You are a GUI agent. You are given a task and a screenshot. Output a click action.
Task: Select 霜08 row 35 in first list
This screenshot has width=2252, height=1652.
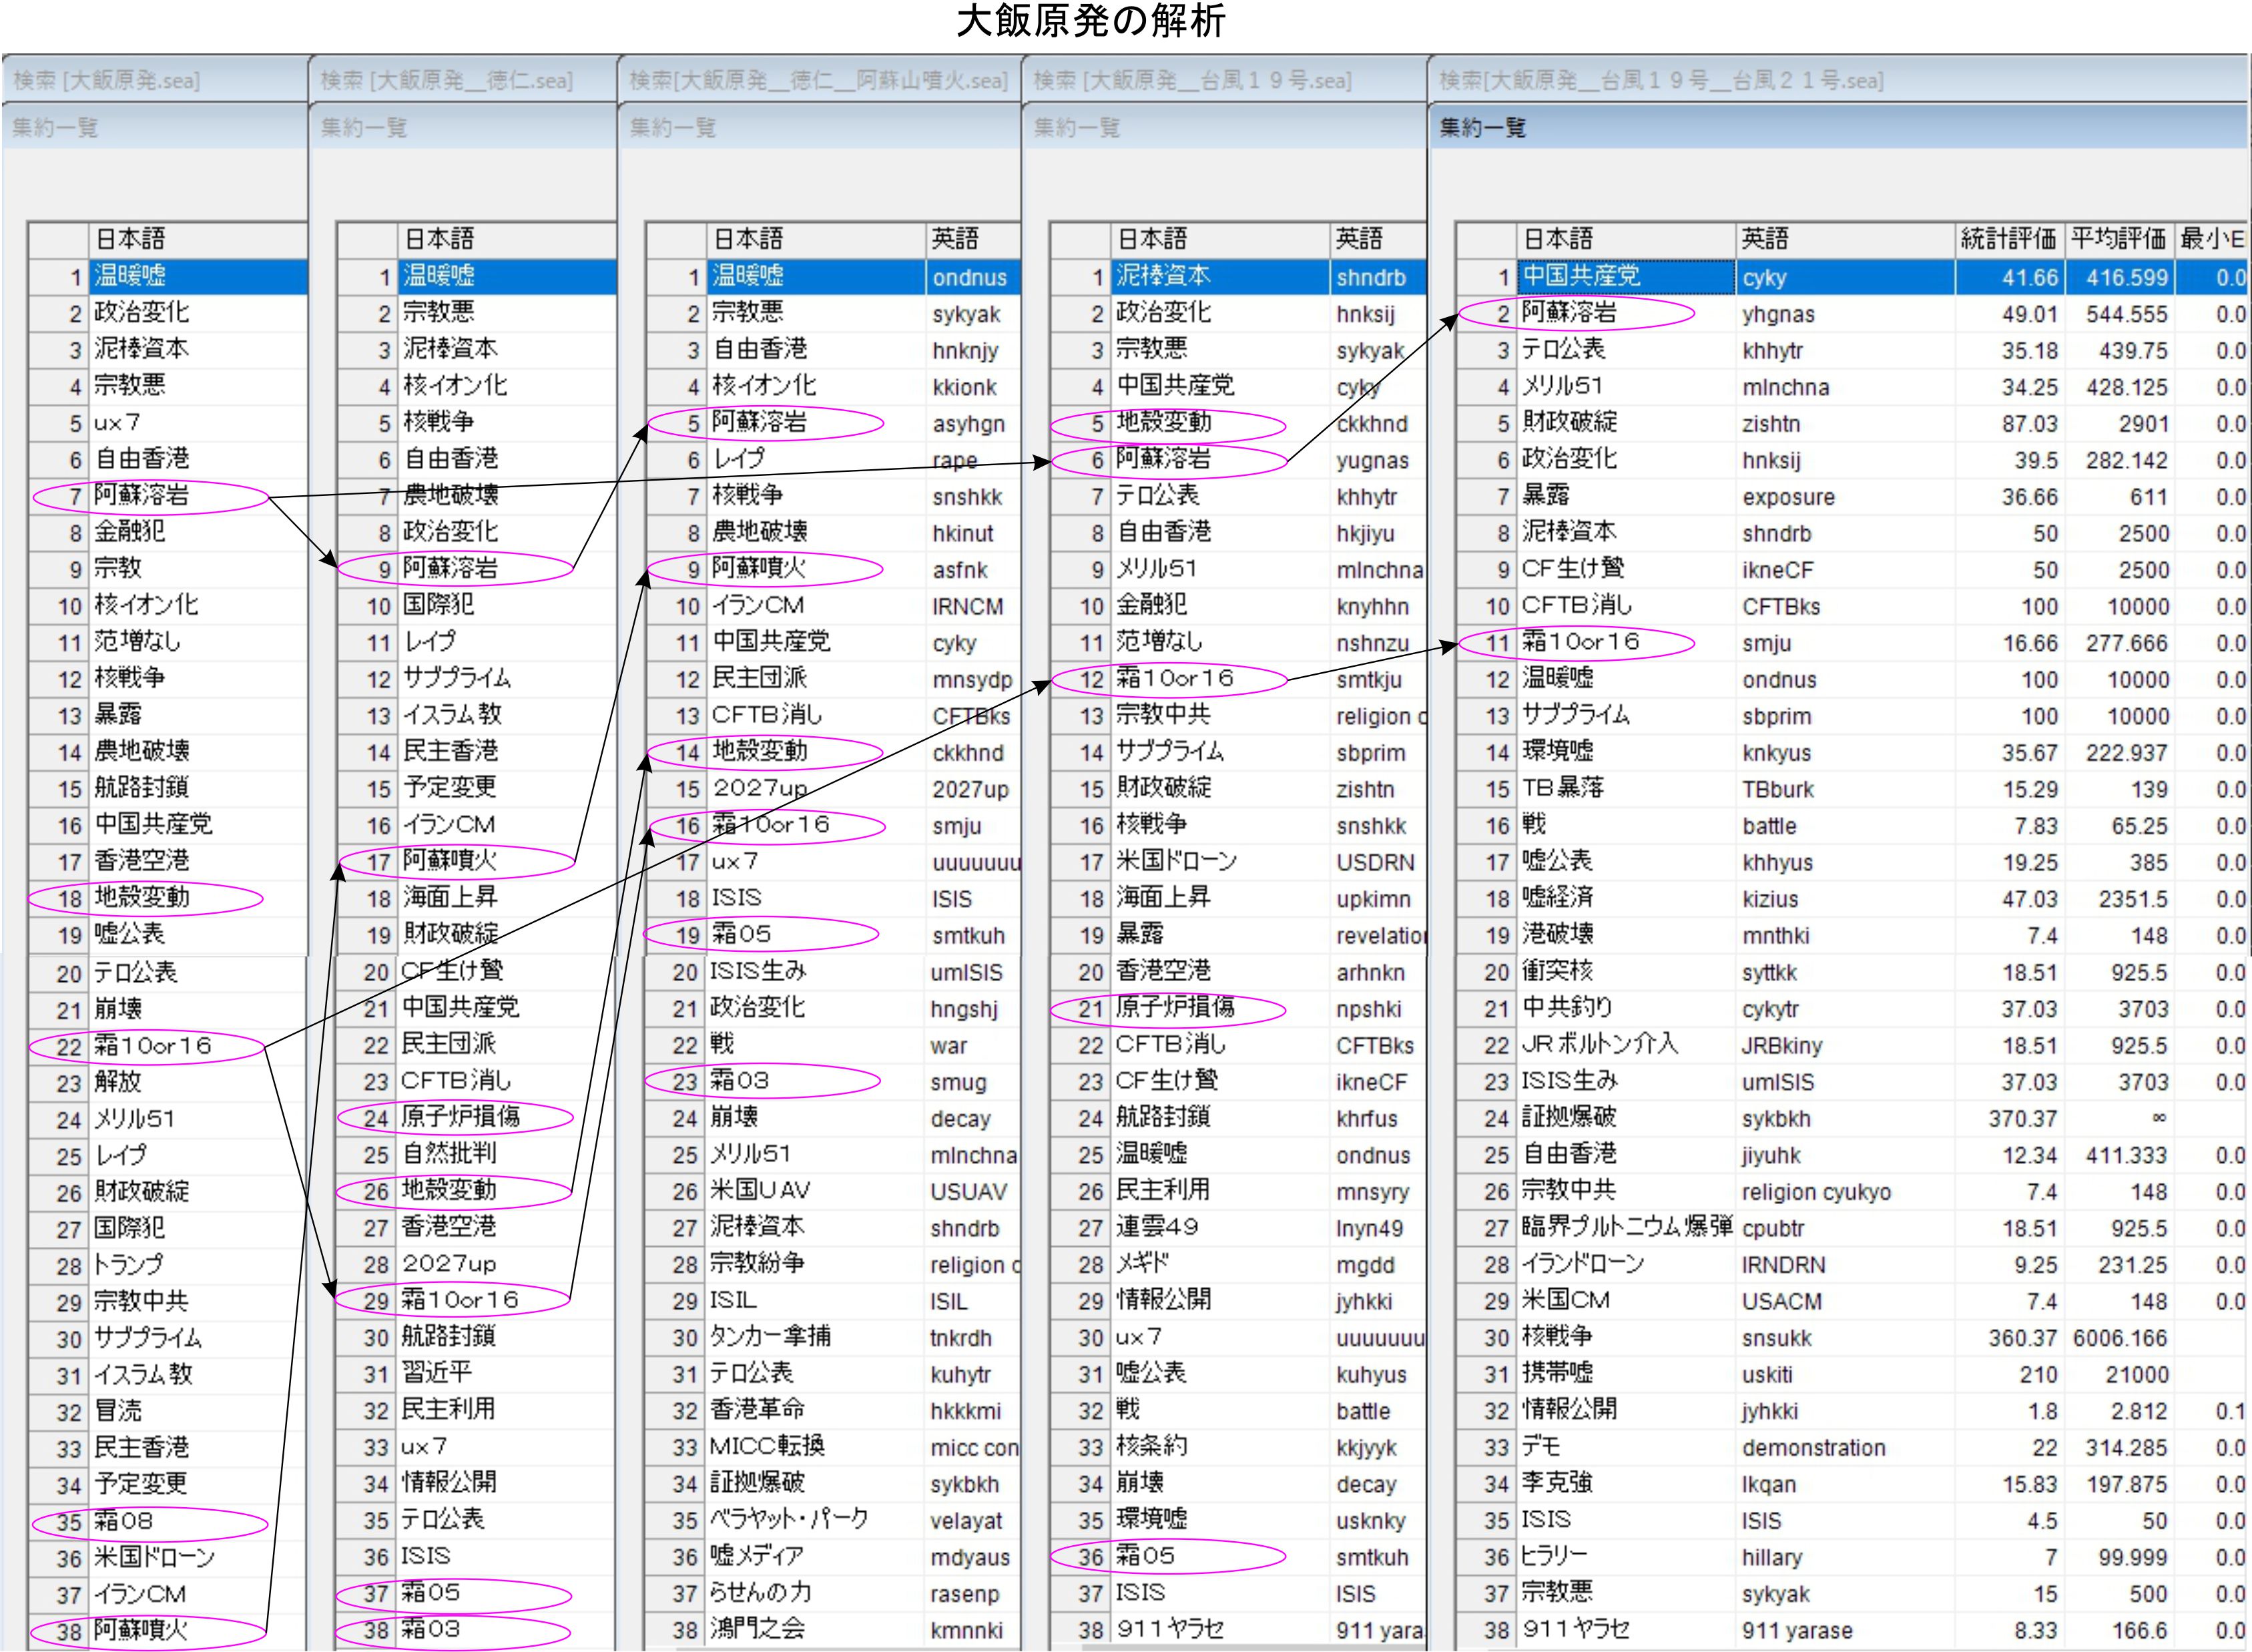tap(123, 1522)
